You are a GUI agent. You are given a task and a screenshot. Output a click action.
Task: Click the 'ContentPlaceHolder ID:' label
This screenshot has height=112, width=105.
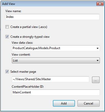click(28, 87)
